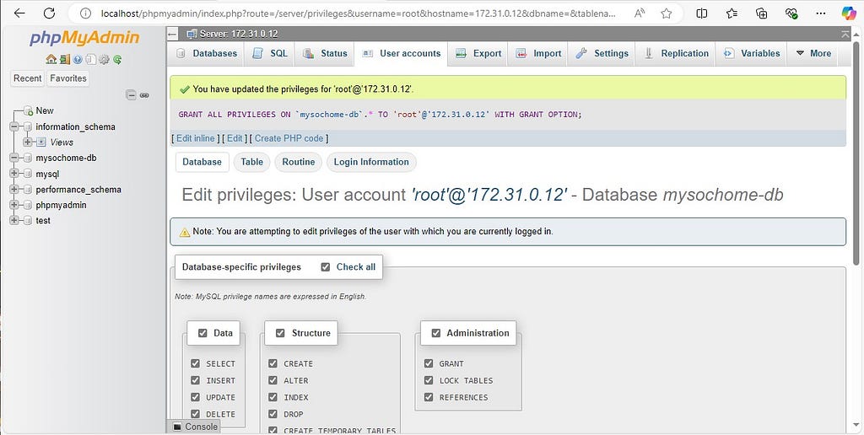Open the Databases tab
Viewport: 864px width, 435px height.
pyautogui.click(x=207, y=53)
